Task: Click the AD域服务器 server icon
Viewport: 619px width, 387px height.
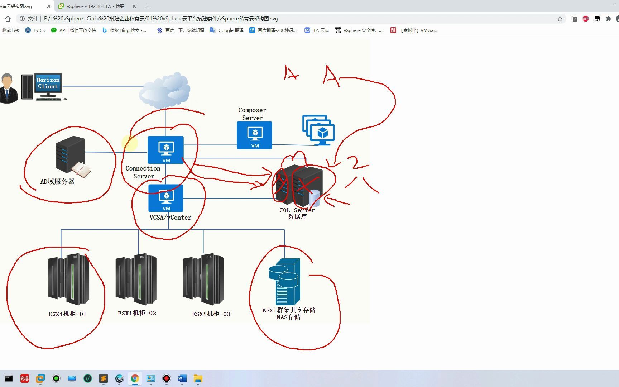Action: (x=73, y=156)
